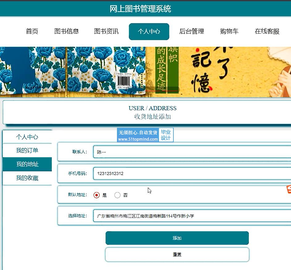Click the 添加 submit button

177,238
